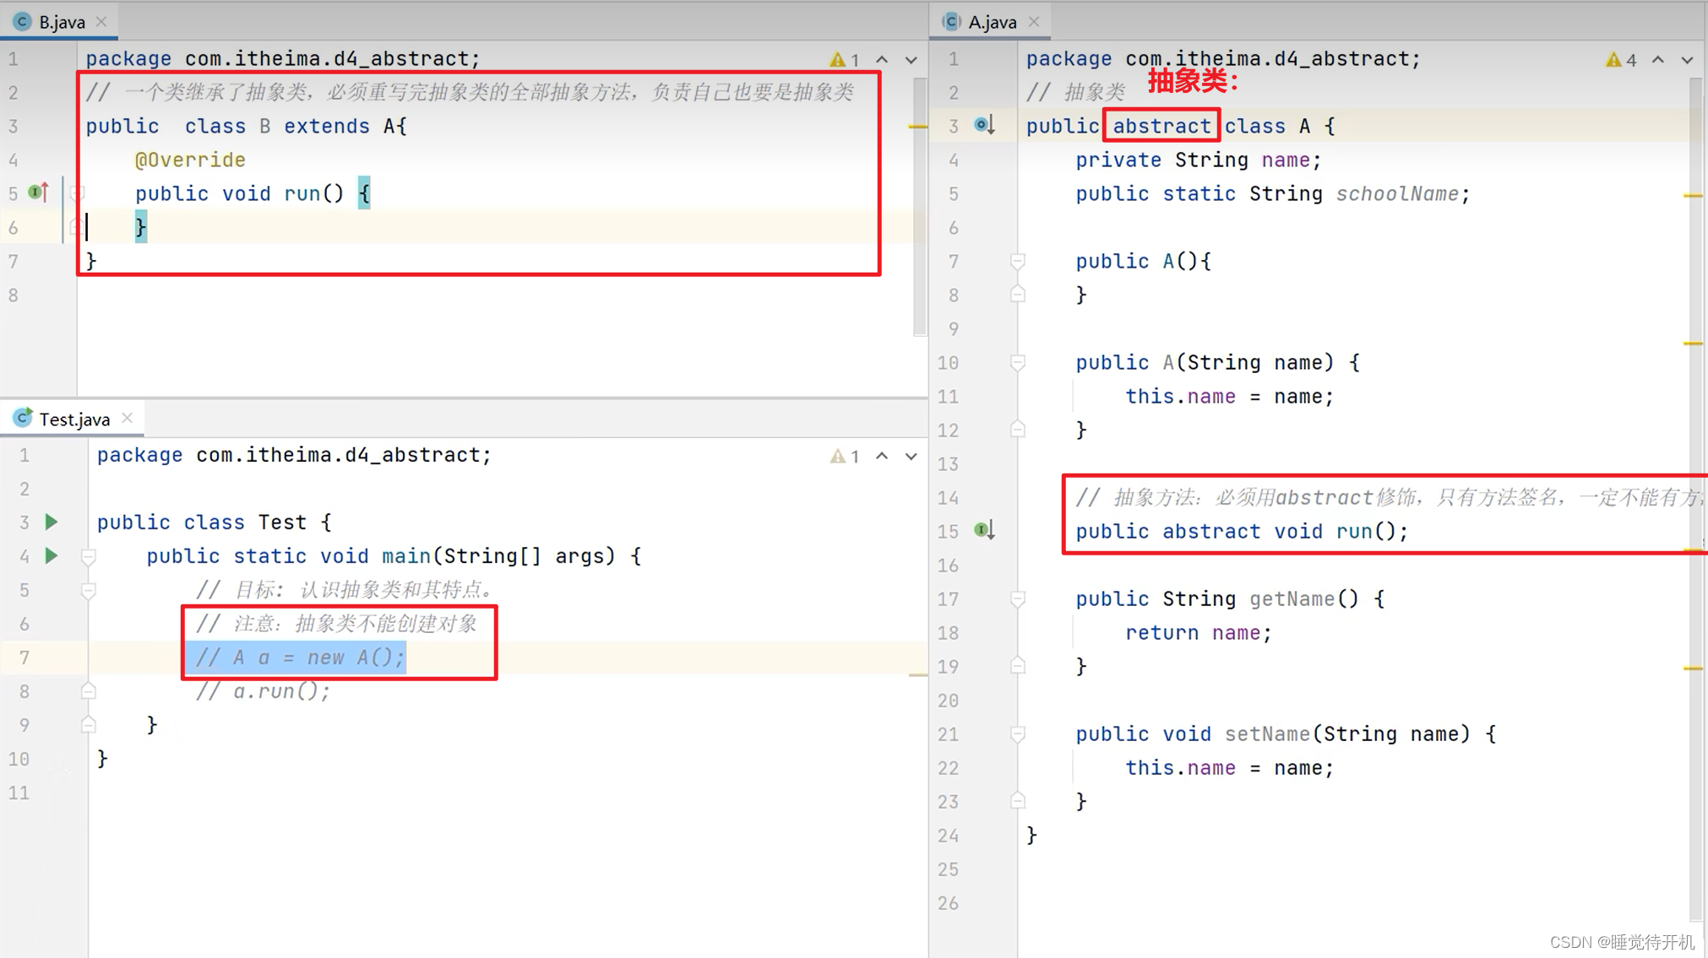This screenshot has height=958, width=1708.
Task: Click the A.java class file icon
Action: 952,22
